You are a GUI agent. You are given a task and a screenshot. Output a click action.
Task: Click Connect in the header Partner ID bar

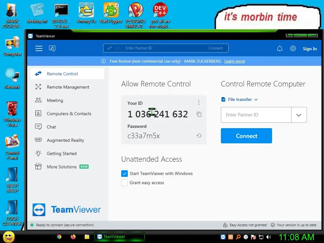tap(216, 48)
